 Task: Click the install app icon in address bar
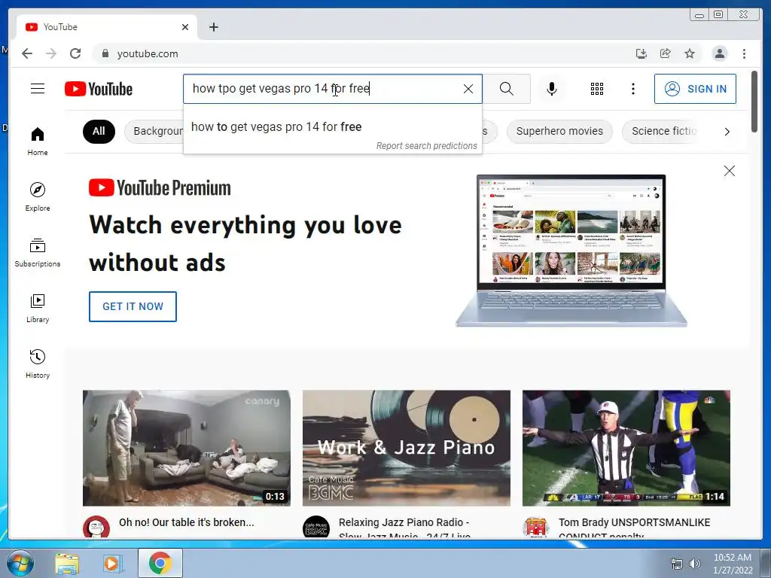click(641, 53)
